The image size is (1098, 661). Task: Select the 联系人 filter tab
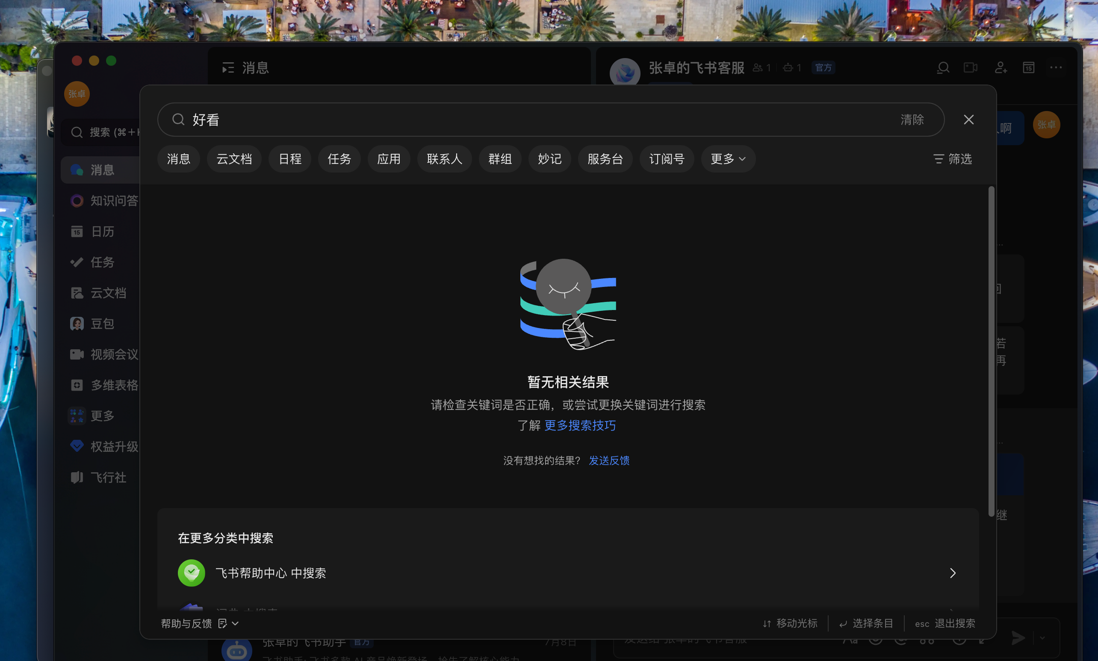(x=444, y=159)
